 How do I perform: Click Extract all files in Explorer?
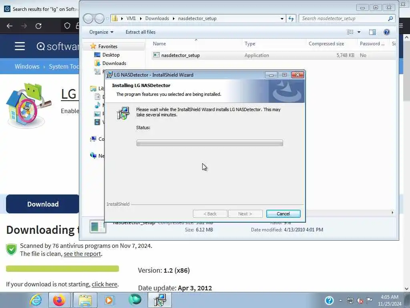click(x=141, y=32)
